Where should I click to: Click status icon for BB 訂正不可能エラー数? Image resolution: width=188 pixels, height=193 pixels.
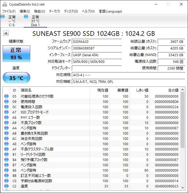coord(6,176)
